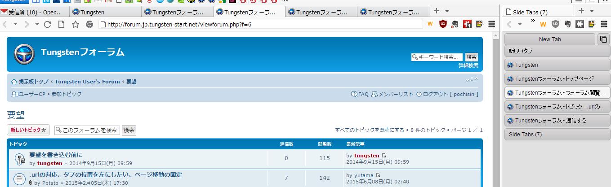Click the new blank page icon in toolbar
Viewport: 611px width, 187px height.
[x=61, y=24]
